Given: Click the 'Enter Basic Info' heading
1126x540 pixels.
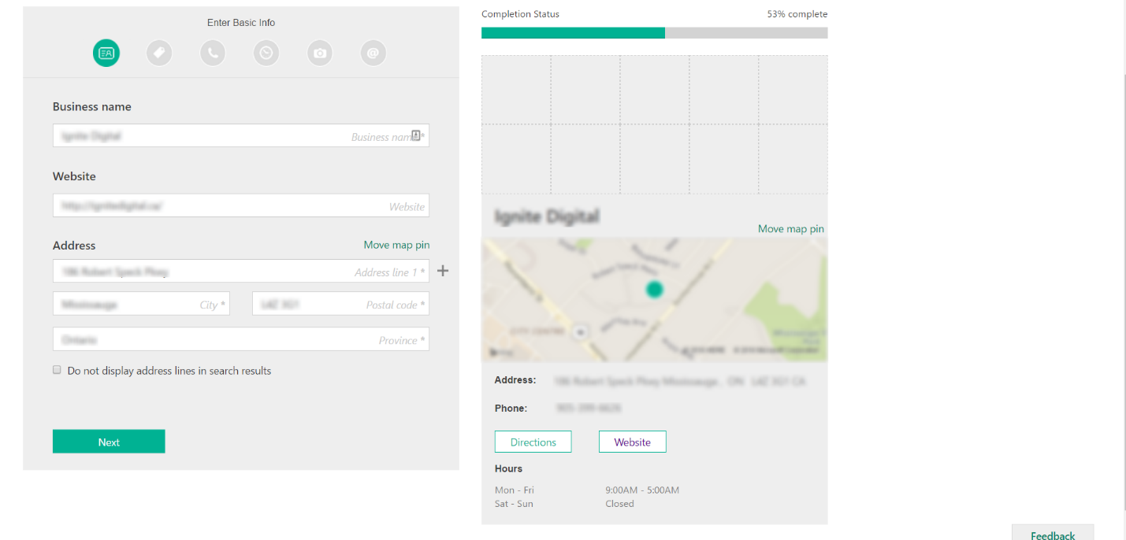Looking at the screenshot, I should 241,22.
